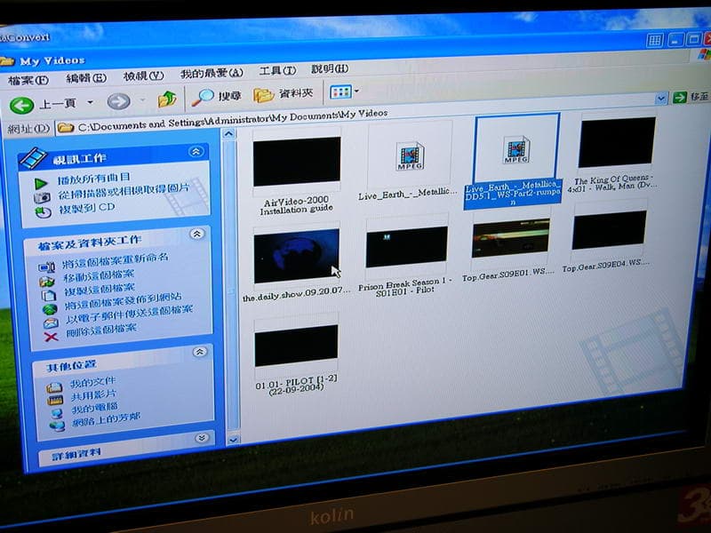This screenshot has width=711, height=533.
Task: Click the green Go arrow button
Action: (x=680, y=97)
